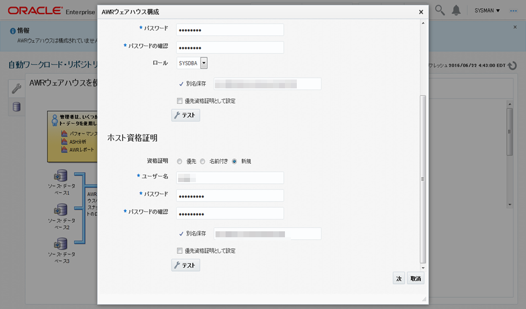This screenshot has height=309, width=526.
Task: Open the three-dots overflow menu
Action: 514,11
